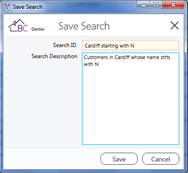
Task: Click the application icon in the title bar
Action: [7, 7]
